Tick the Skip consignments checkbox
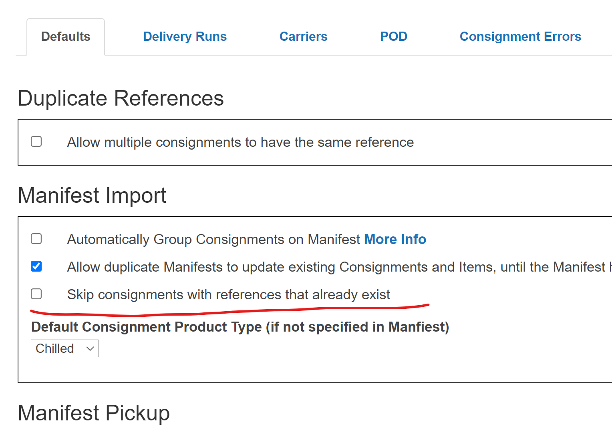 pos(36,294)
